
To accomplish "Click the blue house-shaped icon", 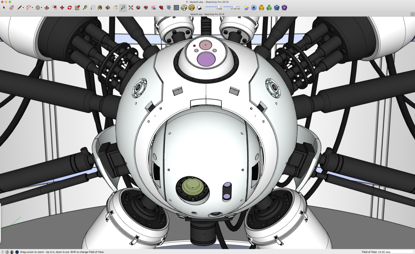I will tap(277, 8).
